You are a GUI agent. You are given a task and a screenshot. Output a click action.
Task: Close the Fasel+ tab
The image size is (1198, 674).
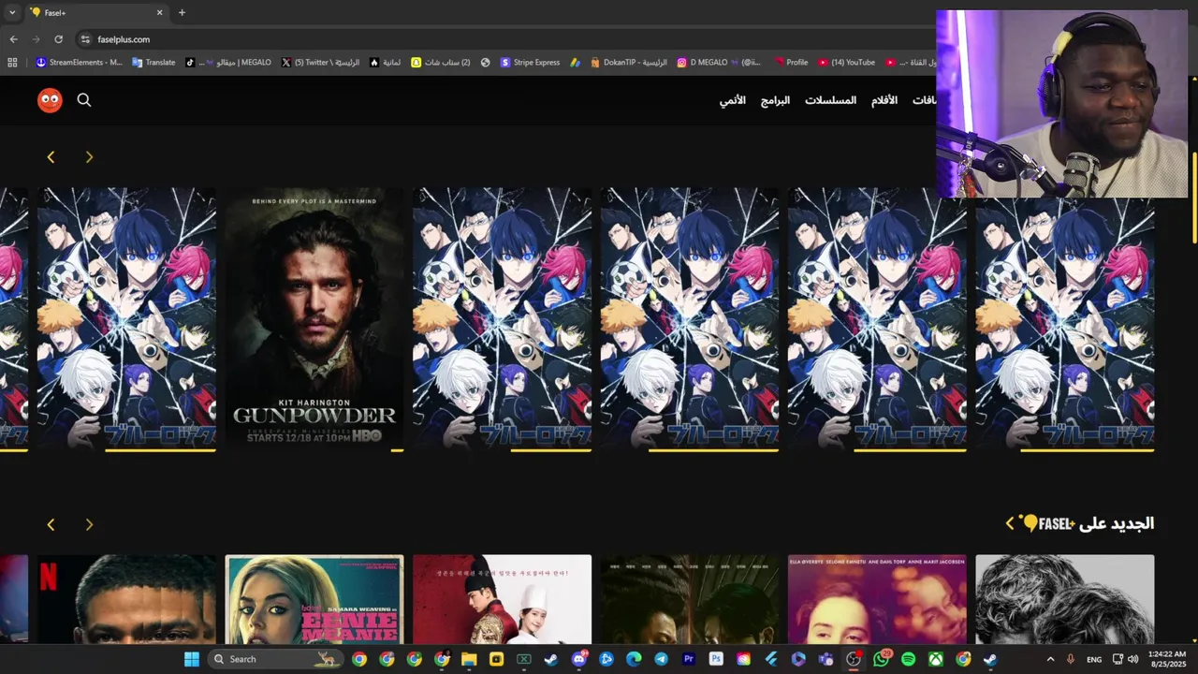tap(159, 12)
